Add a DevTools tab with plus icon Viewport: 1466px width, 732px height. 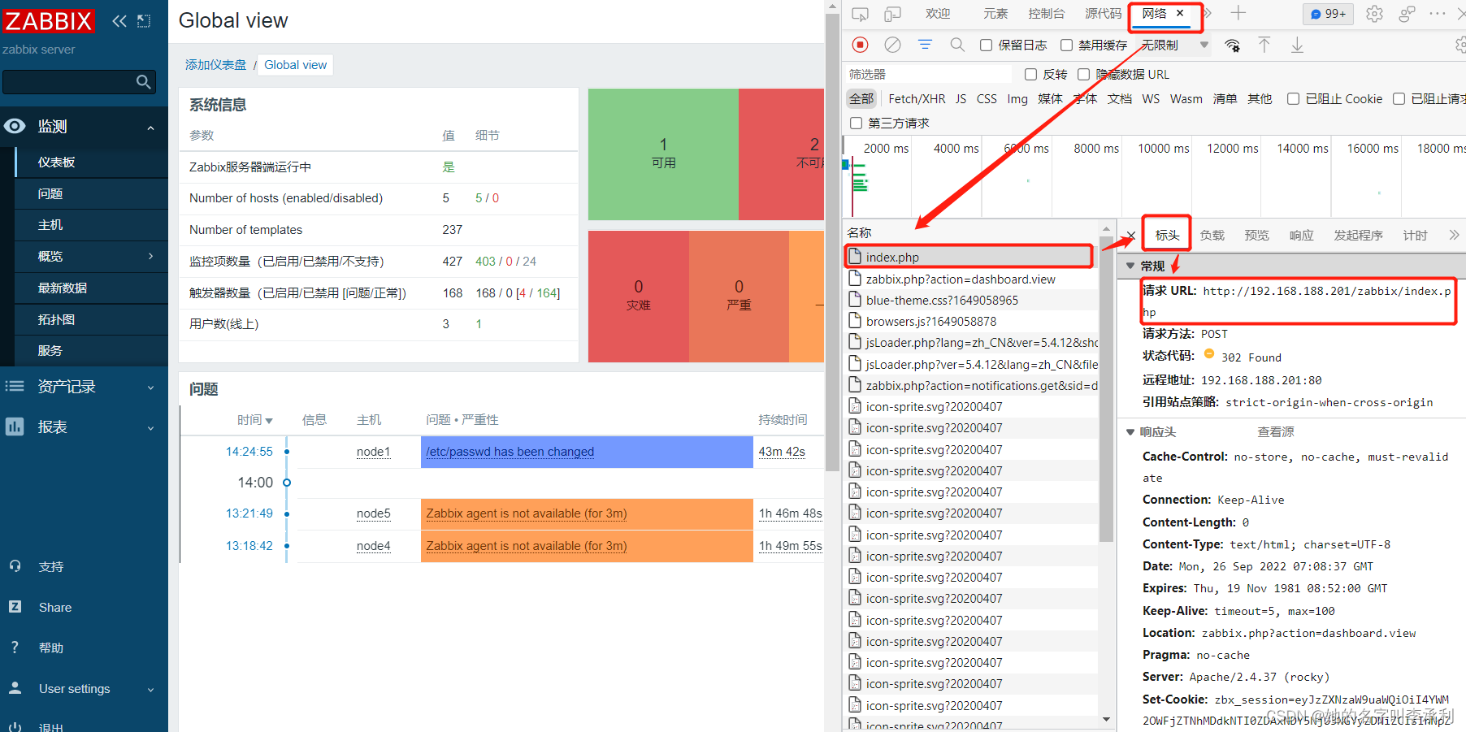1238,13
